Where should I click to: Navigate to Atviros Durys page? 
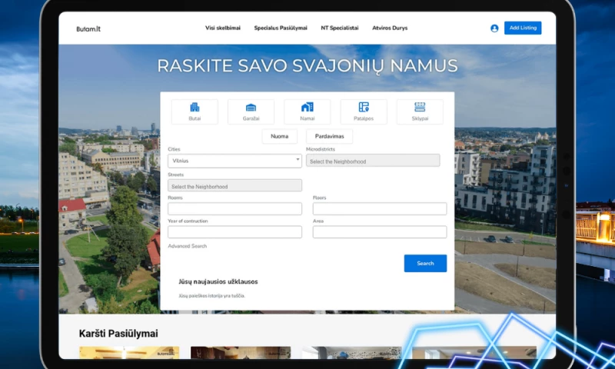(390, 28)
